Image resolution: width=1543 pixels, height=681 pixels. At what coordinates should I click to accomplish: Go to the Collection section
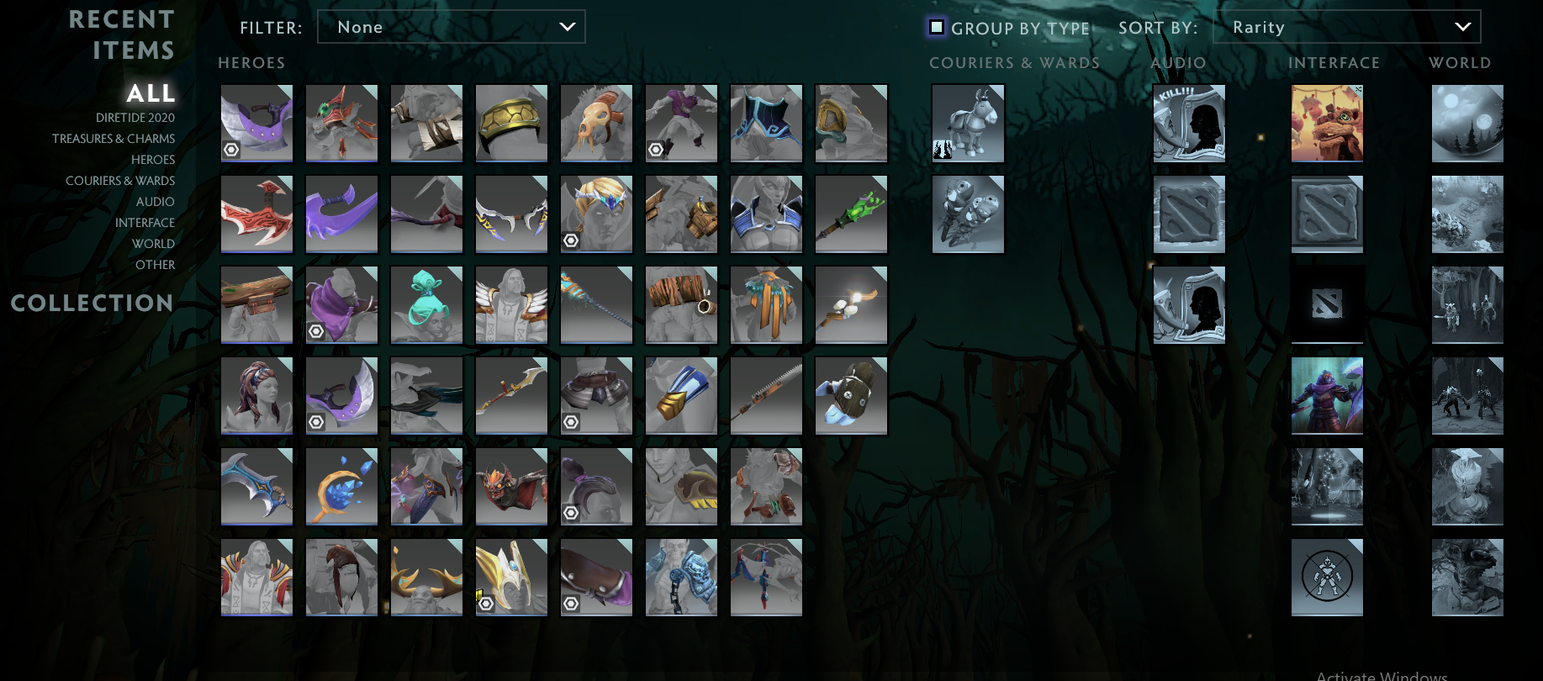click(x=92, y=303)
